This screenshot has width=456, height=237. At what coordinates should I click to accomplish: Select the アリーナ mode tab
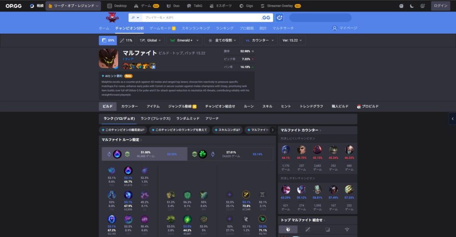pos(212,119)
